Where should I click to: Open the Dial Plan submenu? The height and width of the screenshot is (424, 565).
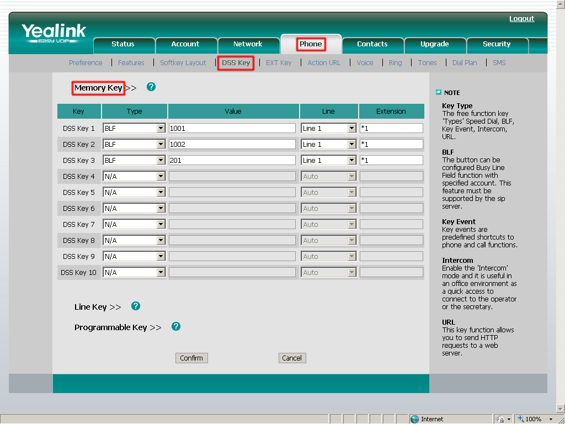click(x=465, y=63)
